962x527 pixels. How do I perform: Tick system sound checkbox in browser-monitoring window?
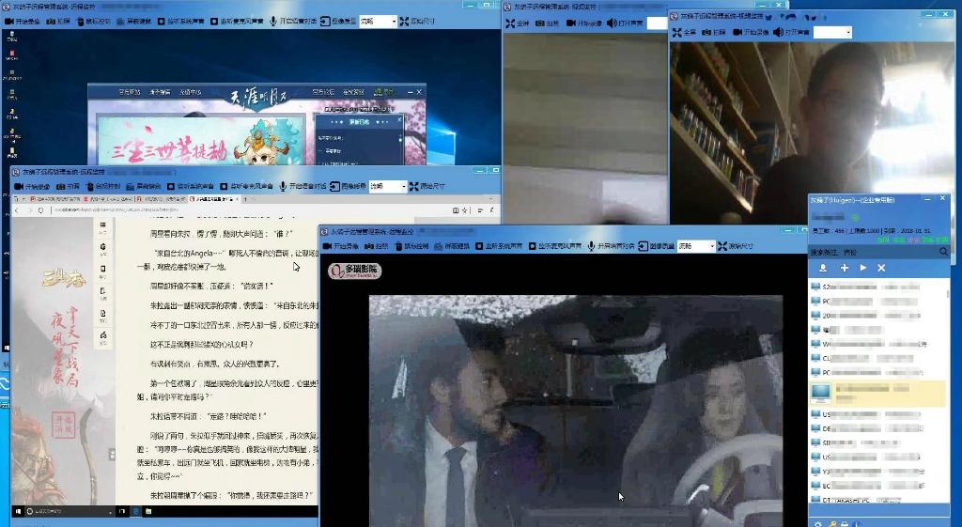[x=171, y=187]
